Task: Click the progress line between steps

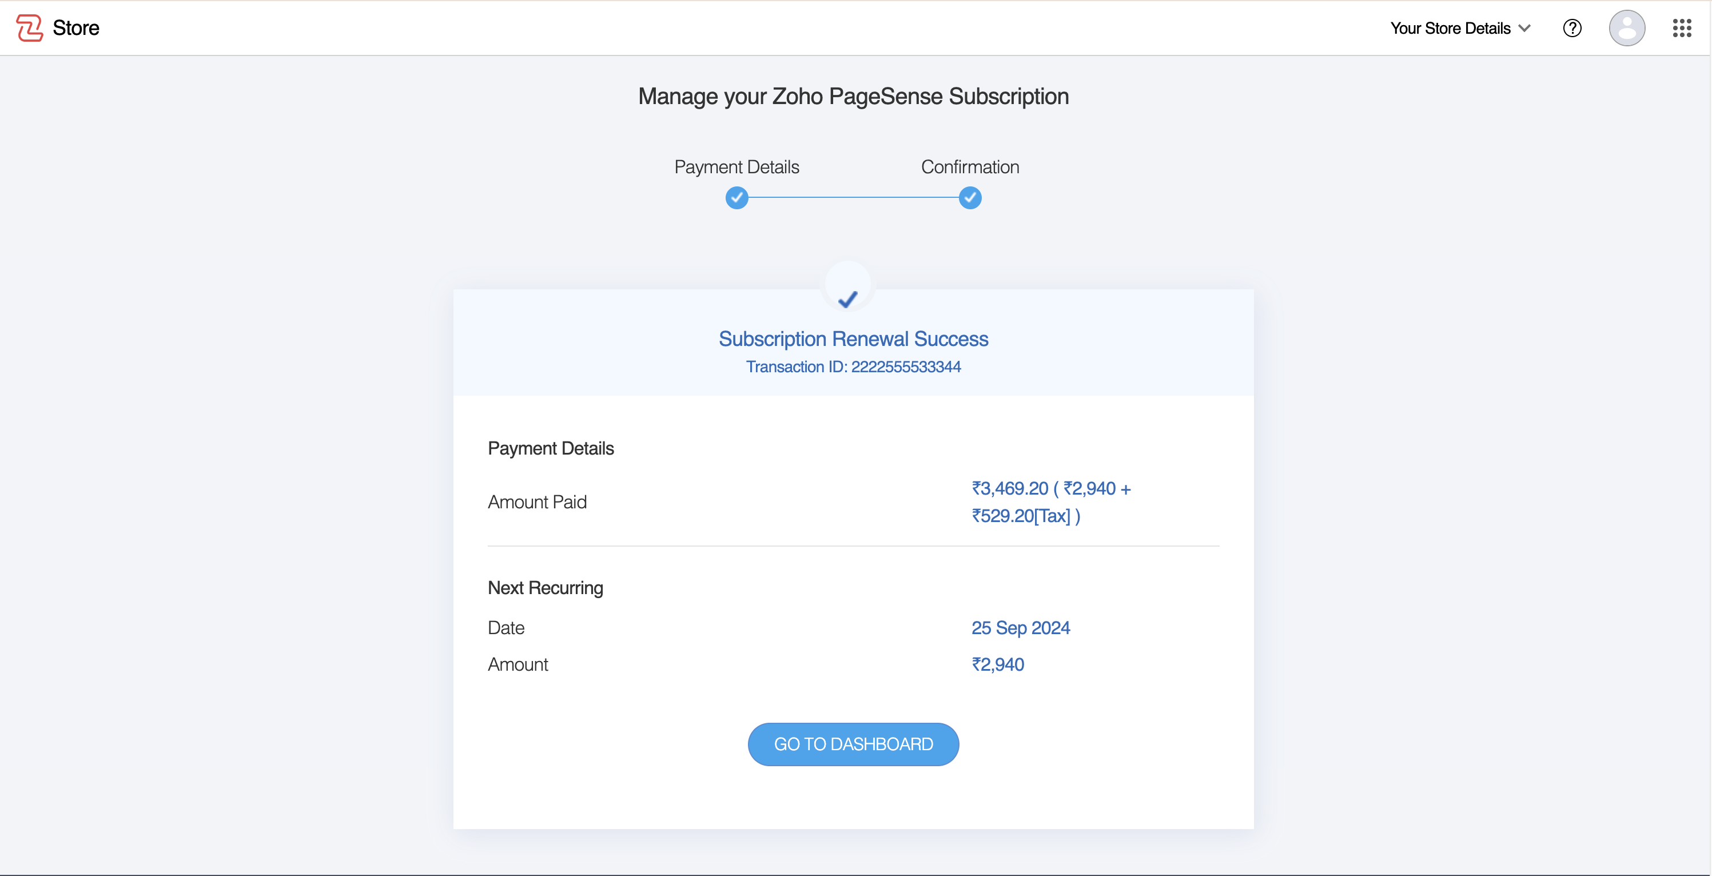Action: [x=853, y=198]
